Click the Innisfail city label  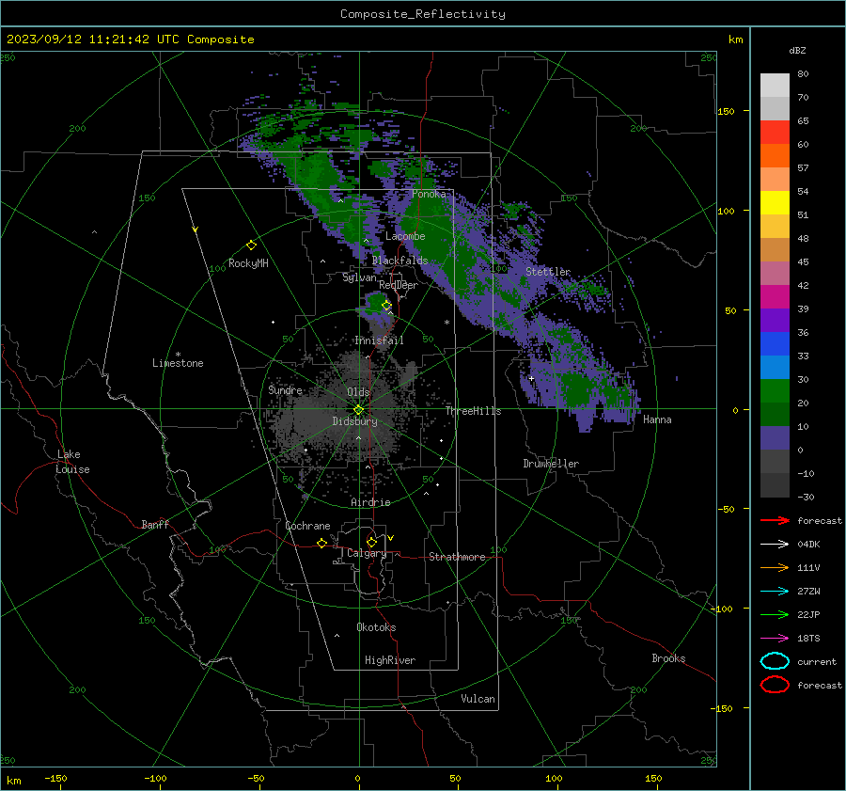coord(379,340)
